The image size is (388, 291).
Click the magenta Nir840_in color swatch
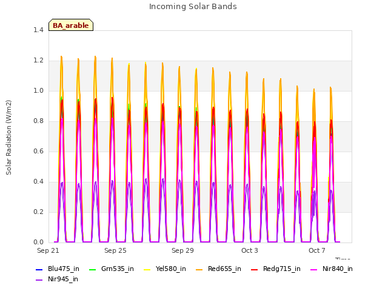[313, 269]
